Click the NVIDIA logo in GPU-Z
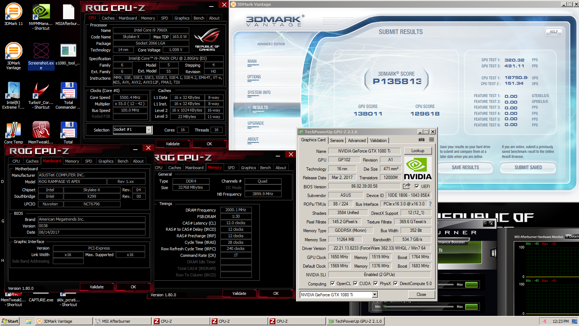This screenshot has width=579, height=326. (x=418, y=169)
